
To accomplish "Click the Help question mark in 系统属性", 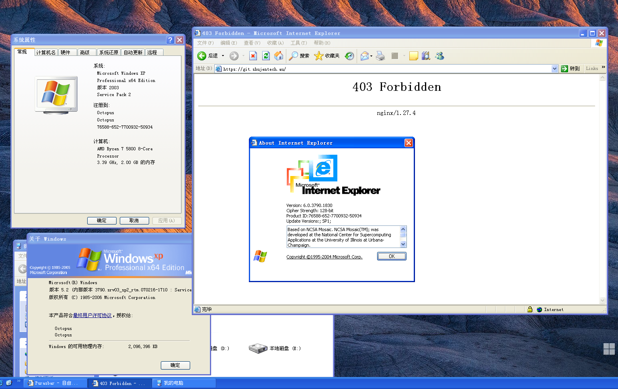I will [170, 40].
